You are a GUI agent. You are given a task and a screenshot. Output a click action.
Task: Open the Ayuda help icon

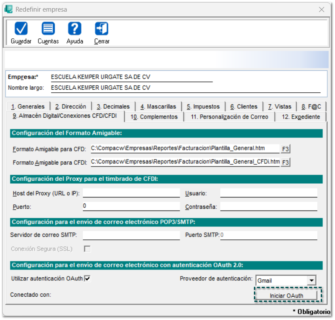click(75, 29)
